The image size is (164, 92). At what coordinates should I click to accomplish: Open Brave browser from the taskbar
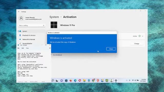pos(98,80)
